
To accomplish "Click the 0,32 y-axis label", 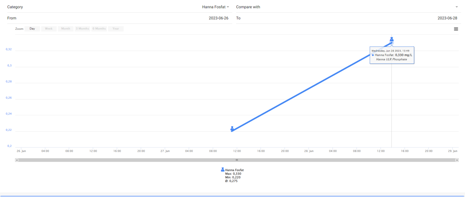I will click(x=9, y=49).
